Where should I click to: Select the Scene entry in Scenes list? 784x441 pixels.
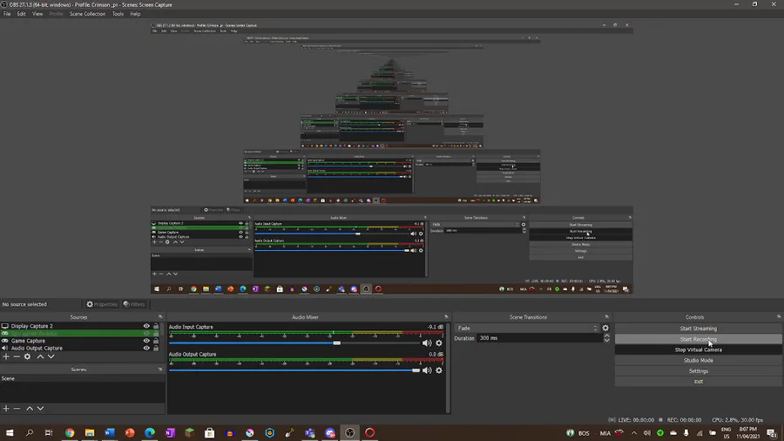click(x=82, y=378)
